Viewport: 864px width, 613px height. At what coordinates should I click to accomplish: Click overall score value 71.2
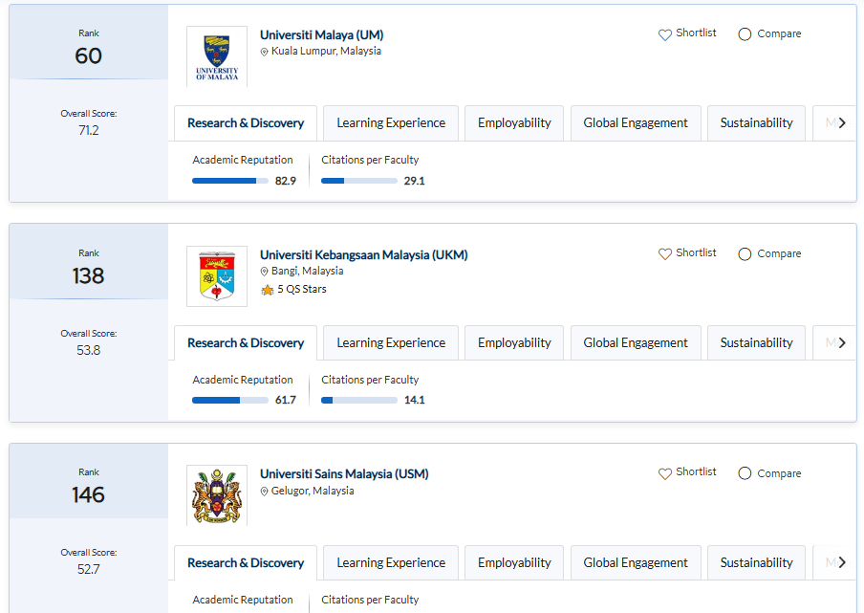pos(88,131)
